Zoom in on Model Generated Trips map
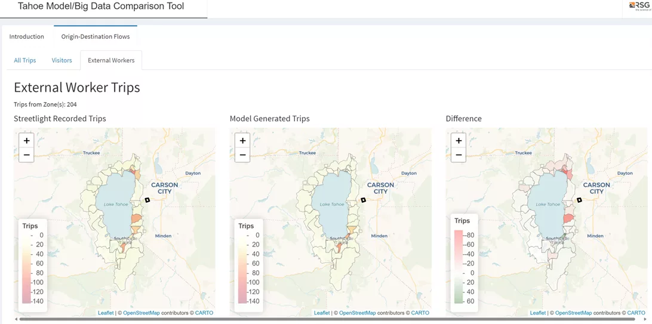Image resolution: width=652 pixels, height=324 pixels. pos(242,141)
